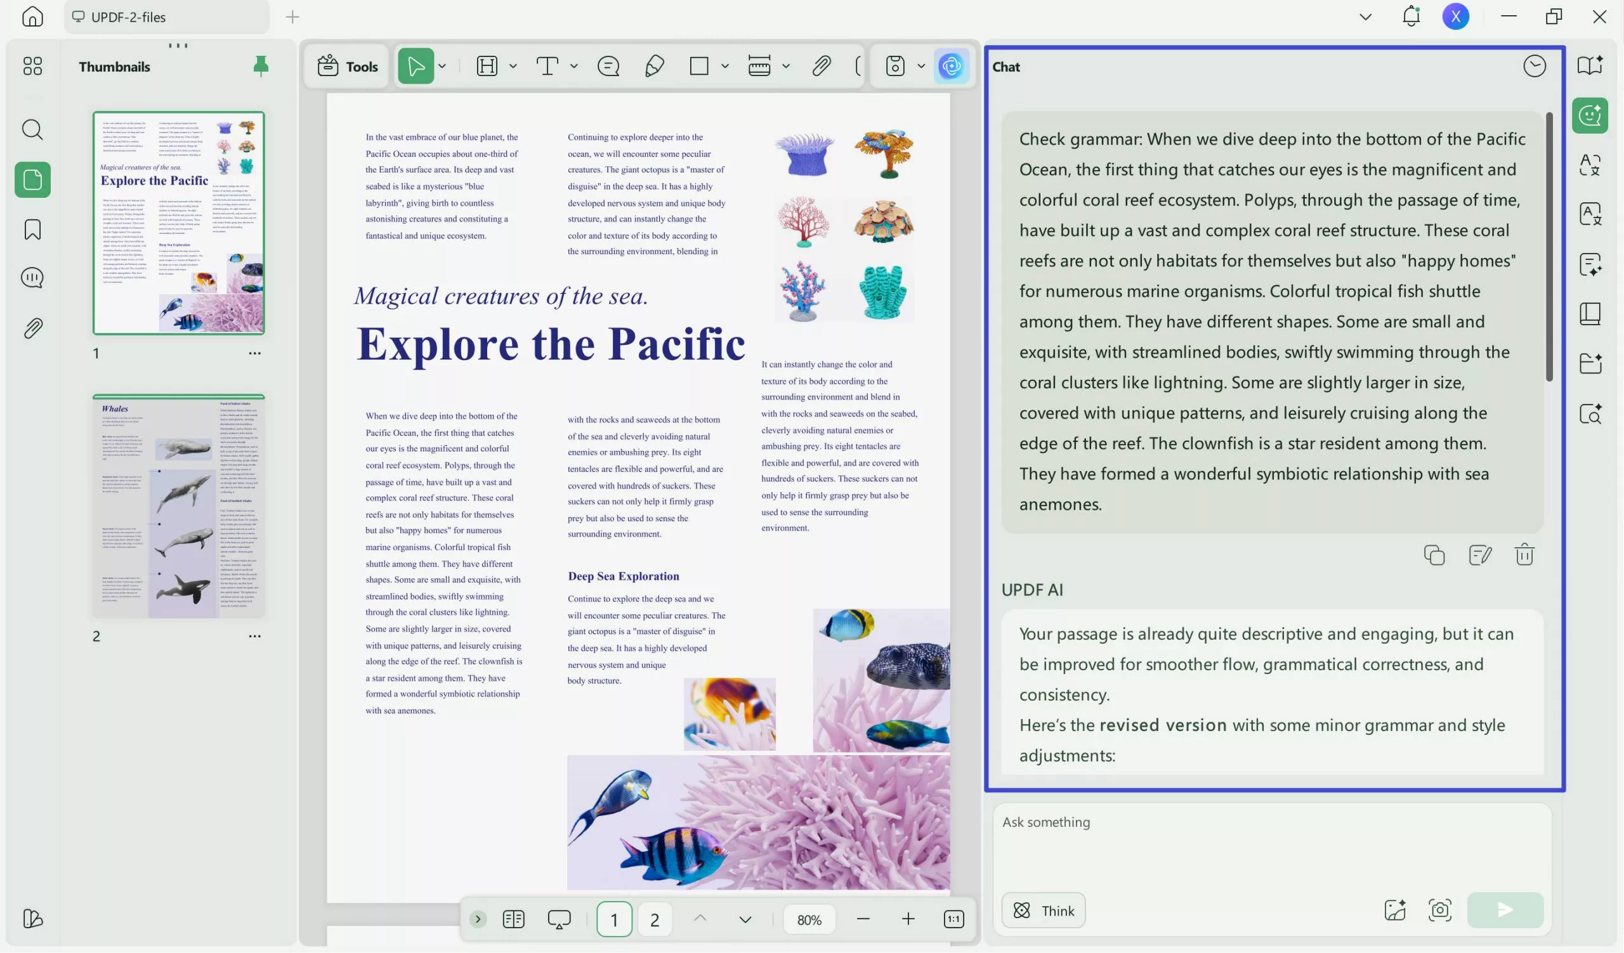Viewport: 1624px width, 953px height.
Task: Expand the shape tool dropdown
Action: tap(725, 66)
